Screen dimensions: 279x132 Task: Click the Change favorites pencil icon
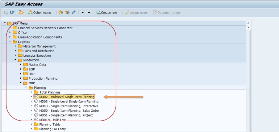point(74,12)
